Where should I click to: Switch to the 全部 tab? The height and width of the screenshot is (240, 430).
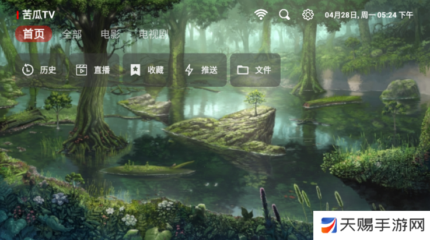pyautogui.click(x=72, y=34)
